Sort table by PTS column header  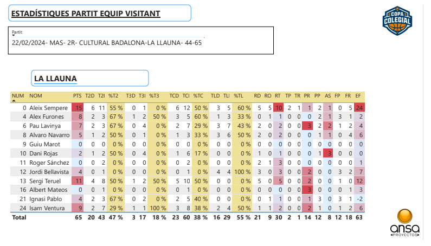pyautogui.click(x=77, y=96)
